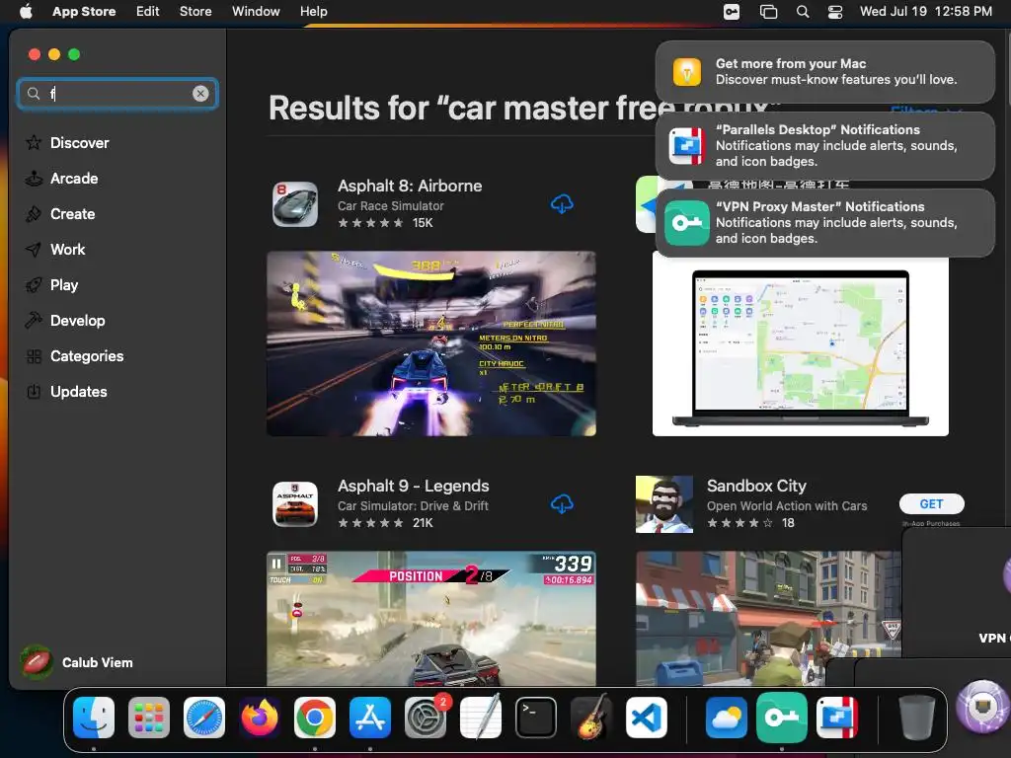Image resolution: width=1011 pixels, height=758 pixels.
Task: Open the Discover section in sidebar
Action: pyautogui.click(x=67, y=142)
